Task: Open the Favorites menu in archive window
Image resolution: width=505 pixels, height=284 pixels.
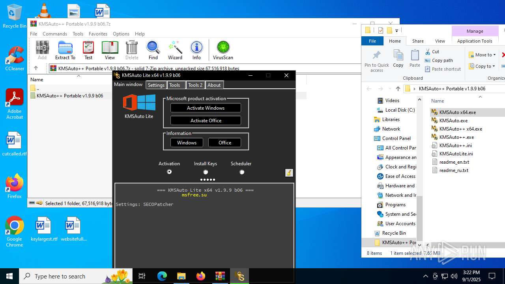Action: coord(98,34)
